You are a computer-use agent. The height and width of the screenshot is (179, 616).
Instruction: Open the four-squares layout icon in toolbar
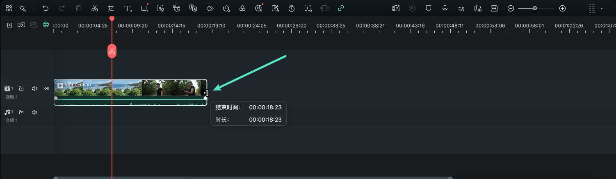[9, 8]
